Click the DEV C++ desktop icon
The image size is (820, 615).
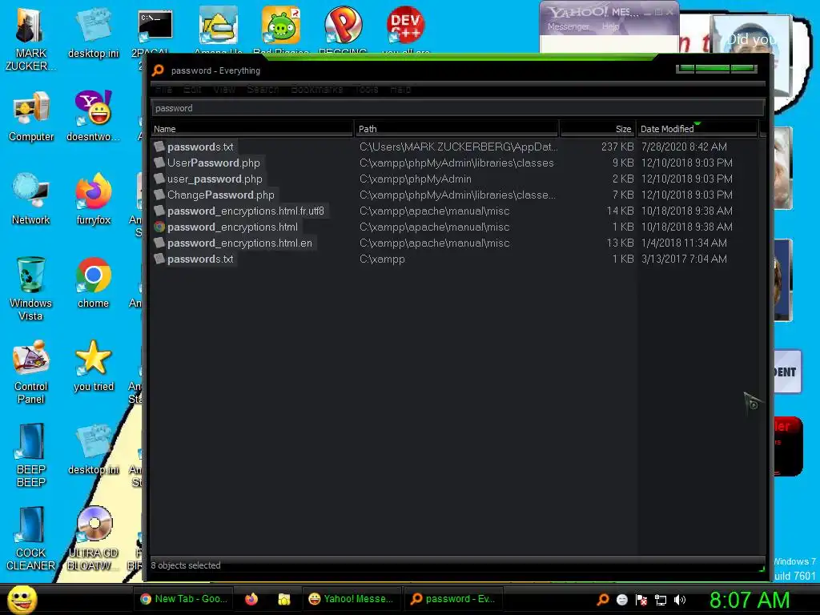pos(405,25)
